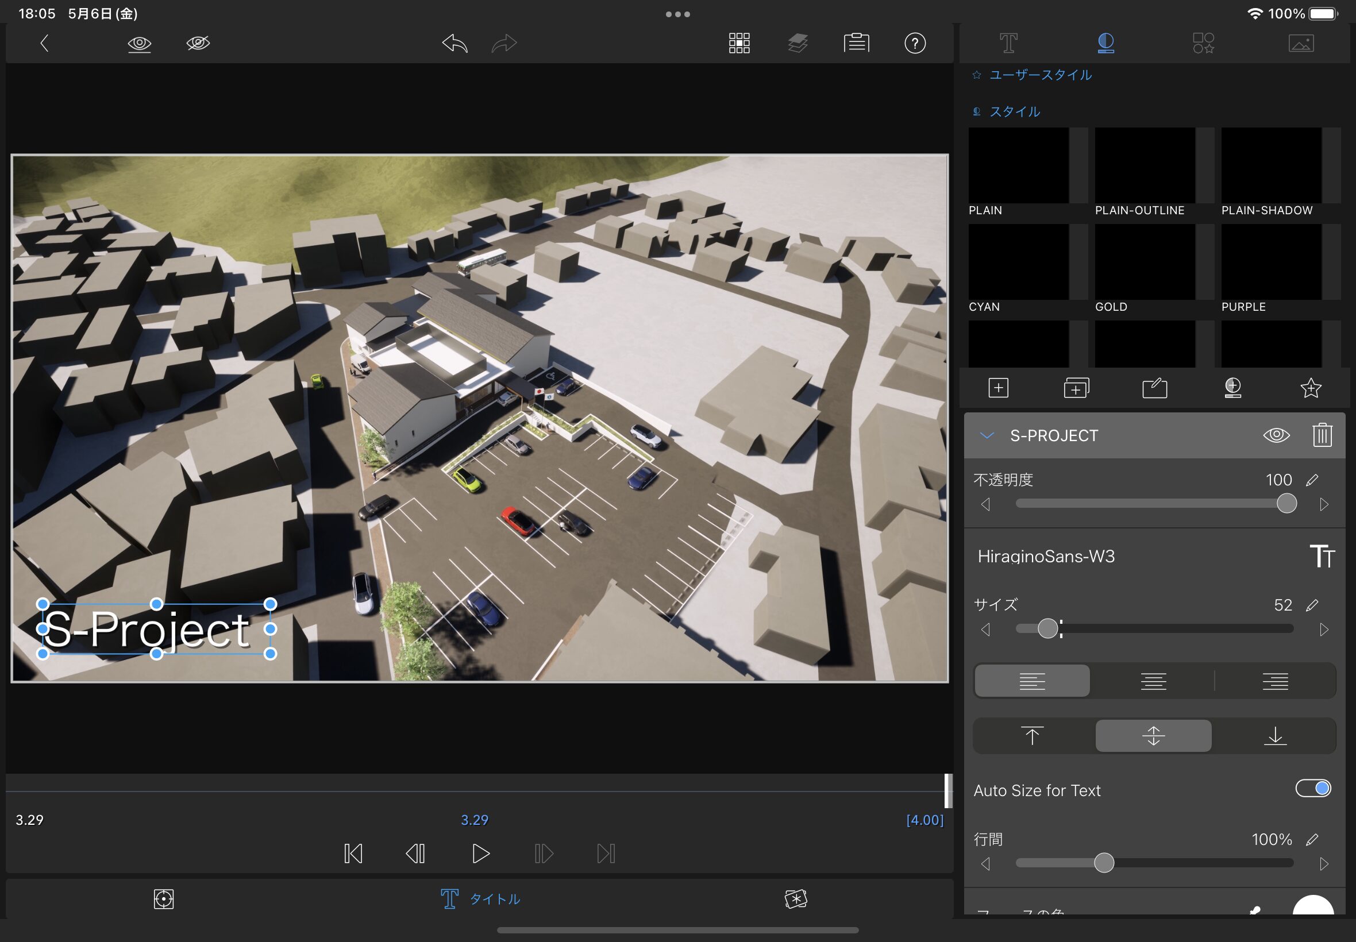The image size is (1356, 942).
Task: Switch to the text T tab
Action: (1008, 43)
